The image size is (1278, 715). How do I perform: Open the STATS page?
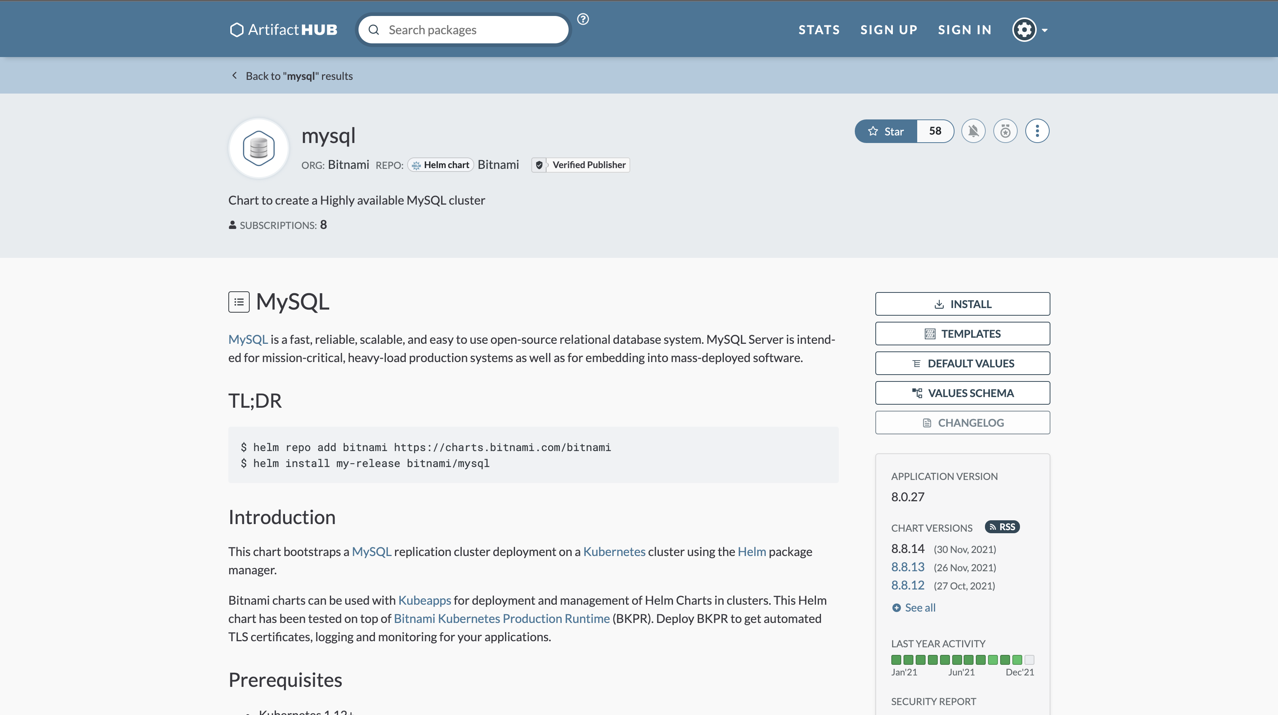(819, 30)
